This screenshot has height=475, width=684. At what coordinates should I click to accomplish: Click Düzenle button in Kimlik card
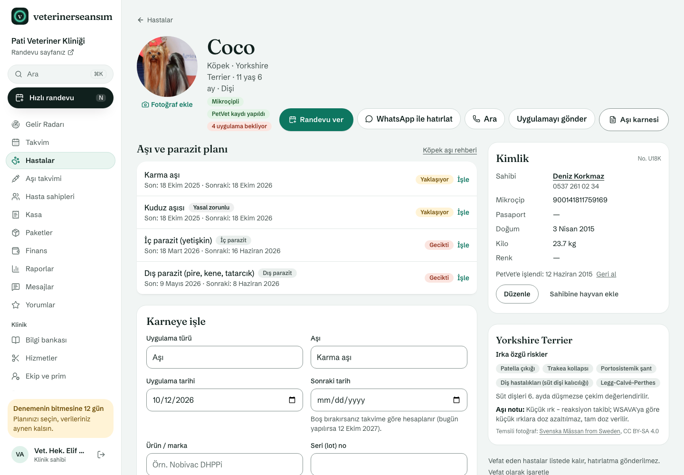[517, 294]
